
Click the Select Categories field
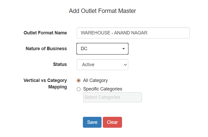point(112,97)
